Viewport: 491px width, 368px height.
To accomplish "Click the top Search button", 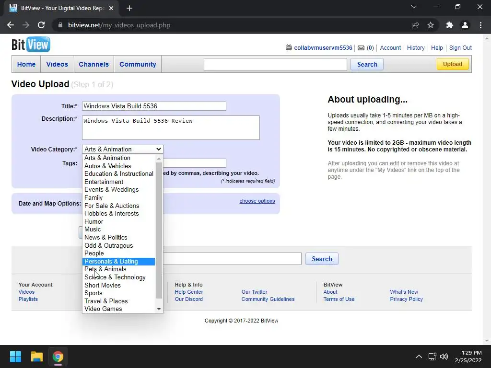I will 367,65.
